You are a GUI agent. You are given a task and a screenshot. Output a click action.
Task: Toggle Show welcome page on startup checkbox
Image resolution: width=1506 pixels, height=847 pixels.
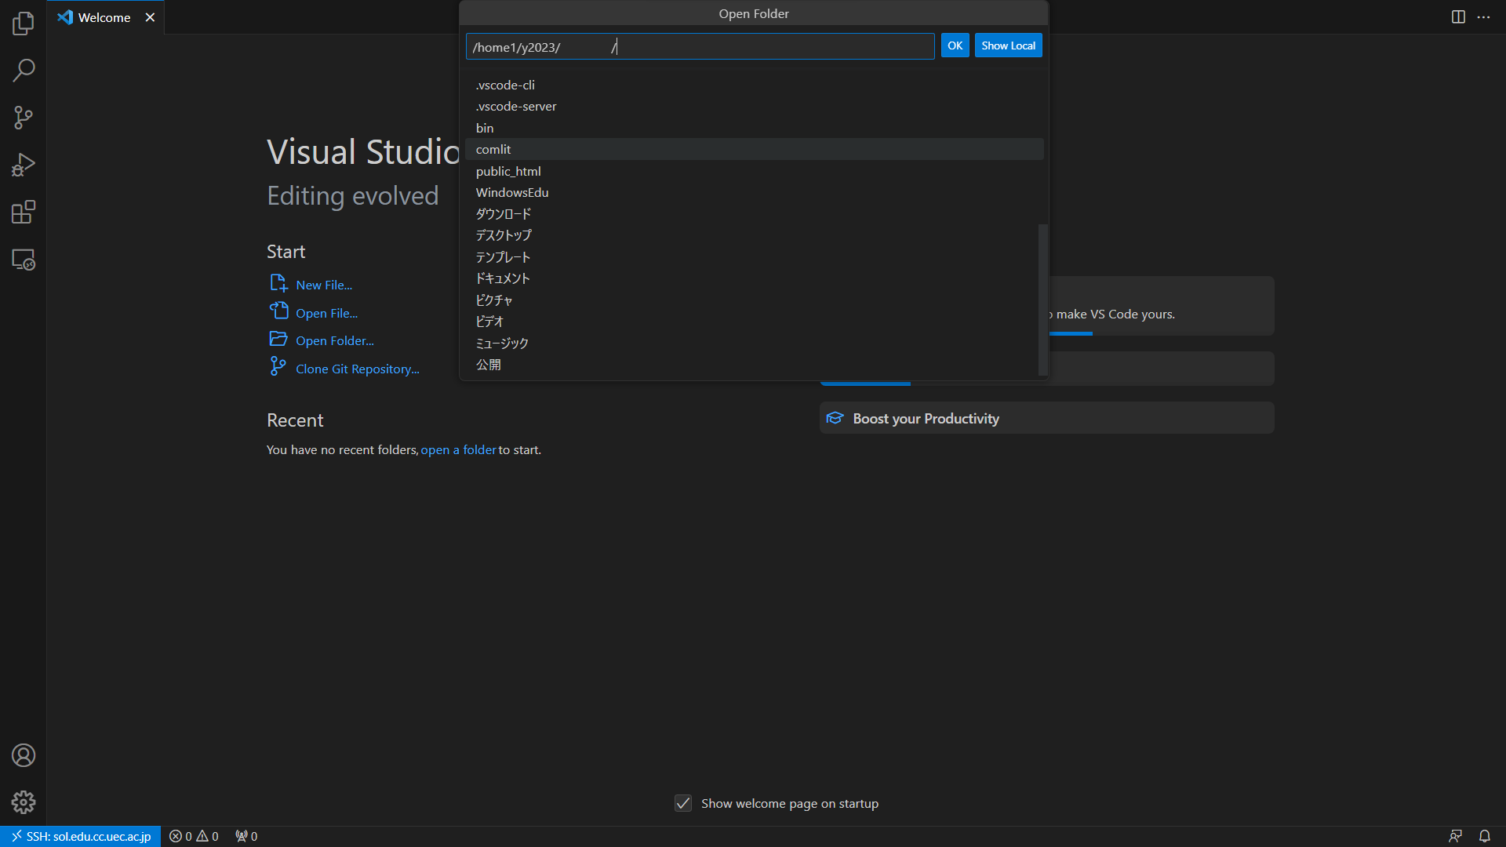(x=683, y=803)
